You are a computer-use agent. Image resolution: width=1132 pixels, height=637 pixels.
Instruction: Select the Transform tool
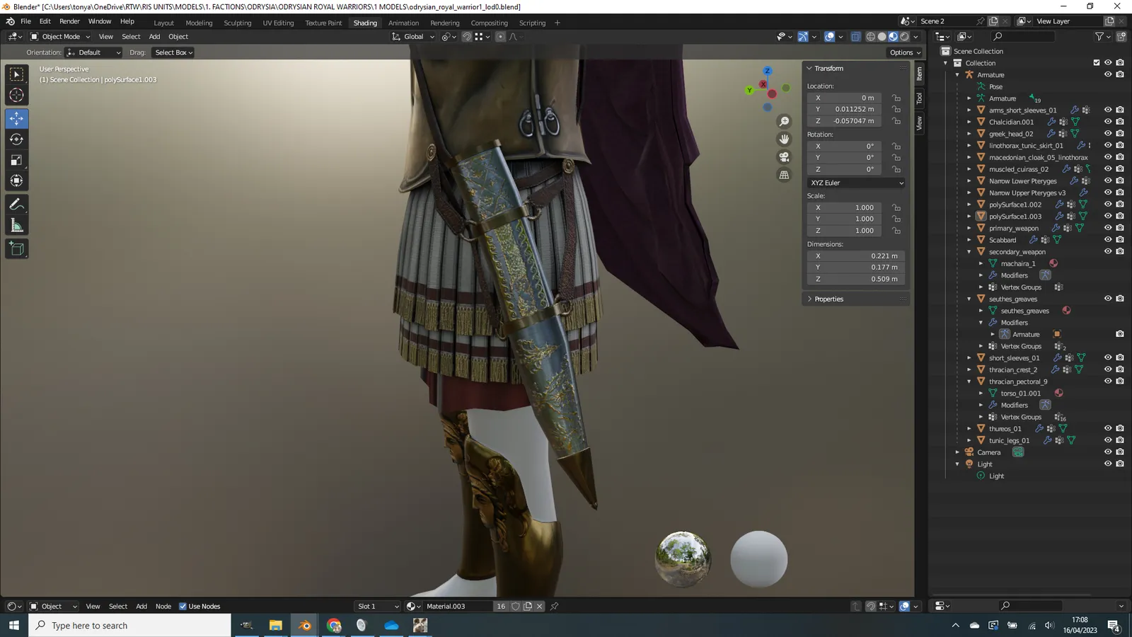(x=16, y=180)
